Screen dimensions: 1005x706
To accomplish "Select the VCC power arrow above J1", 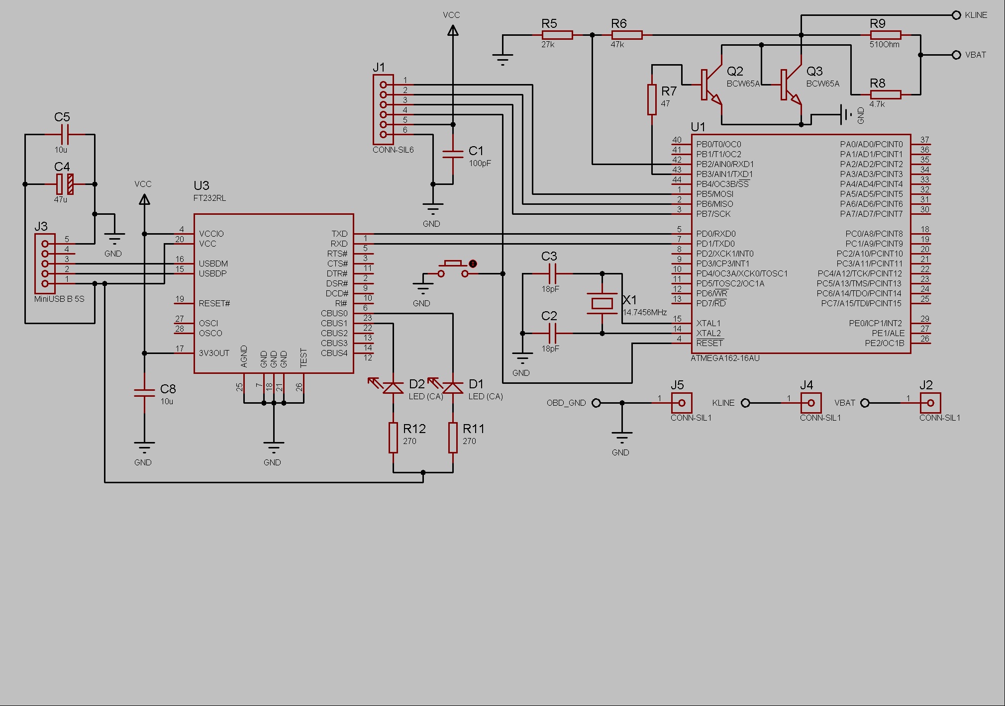I will coord(452,30).
